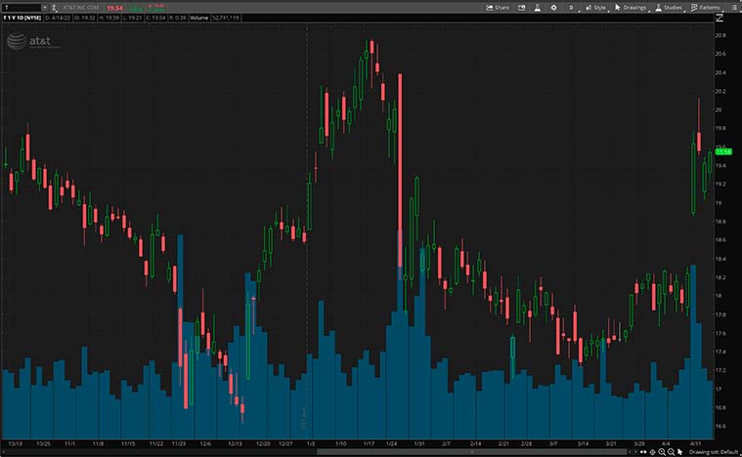Click the zoom out magnifier icon
The height and width of the screenshot is (457, 742).
671,452
